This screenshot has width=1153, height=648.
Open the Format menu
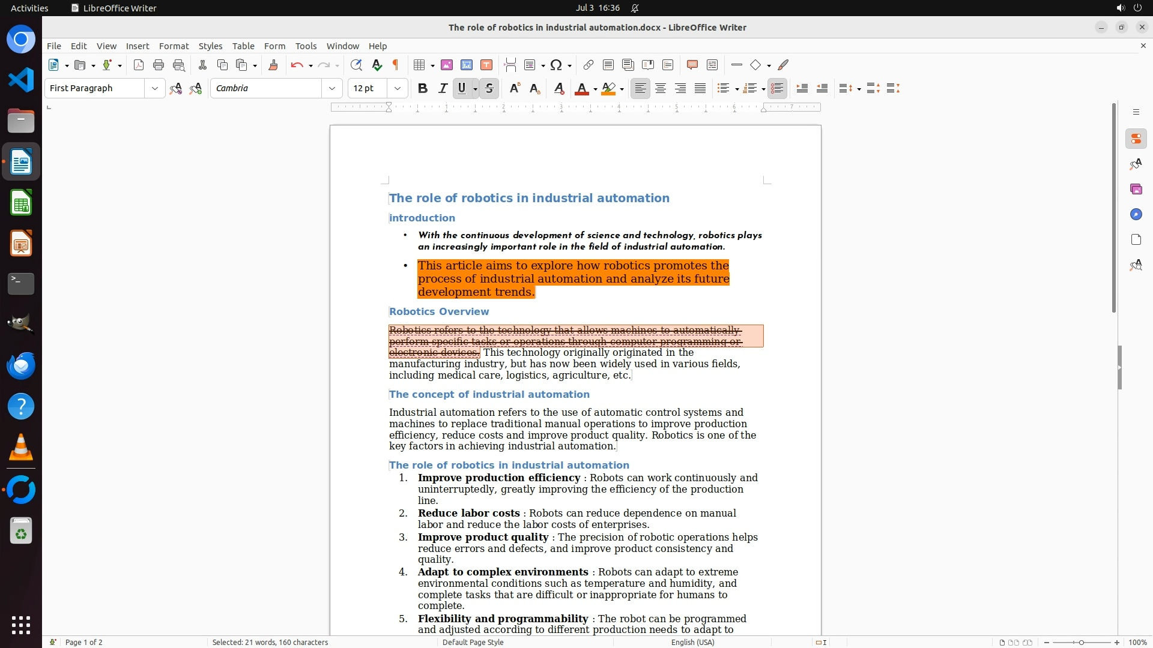click(174, 46)
